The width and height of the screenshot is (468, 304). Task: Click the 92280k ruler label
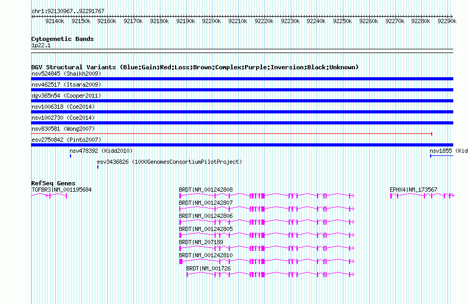(421, 21)
